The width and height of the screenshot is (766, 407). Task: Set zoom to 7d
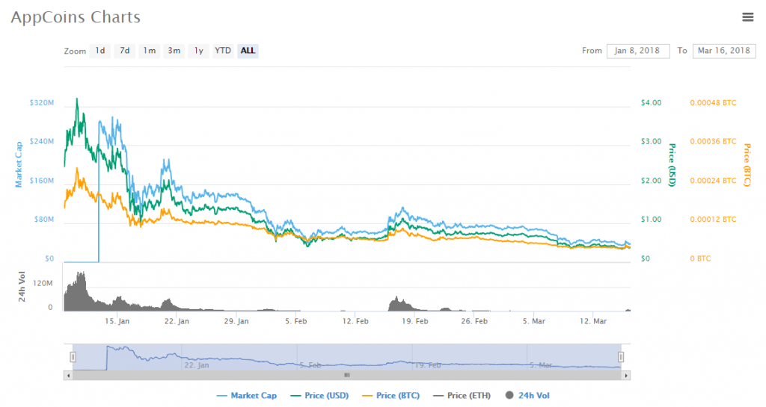(x=125, y=51)
